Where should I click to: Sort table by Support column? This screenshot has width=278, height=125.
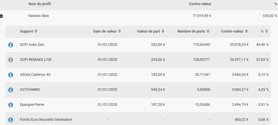(x=36, y=31)
